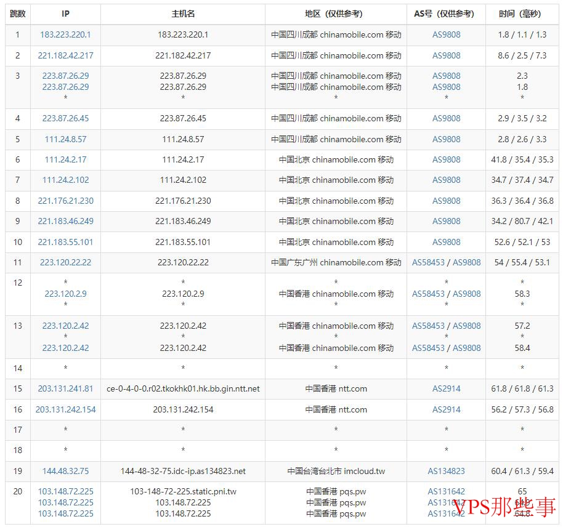The image size is (563, 527).
Task: Click AS58453 link in hop 11 row
Action: (428, 263)
